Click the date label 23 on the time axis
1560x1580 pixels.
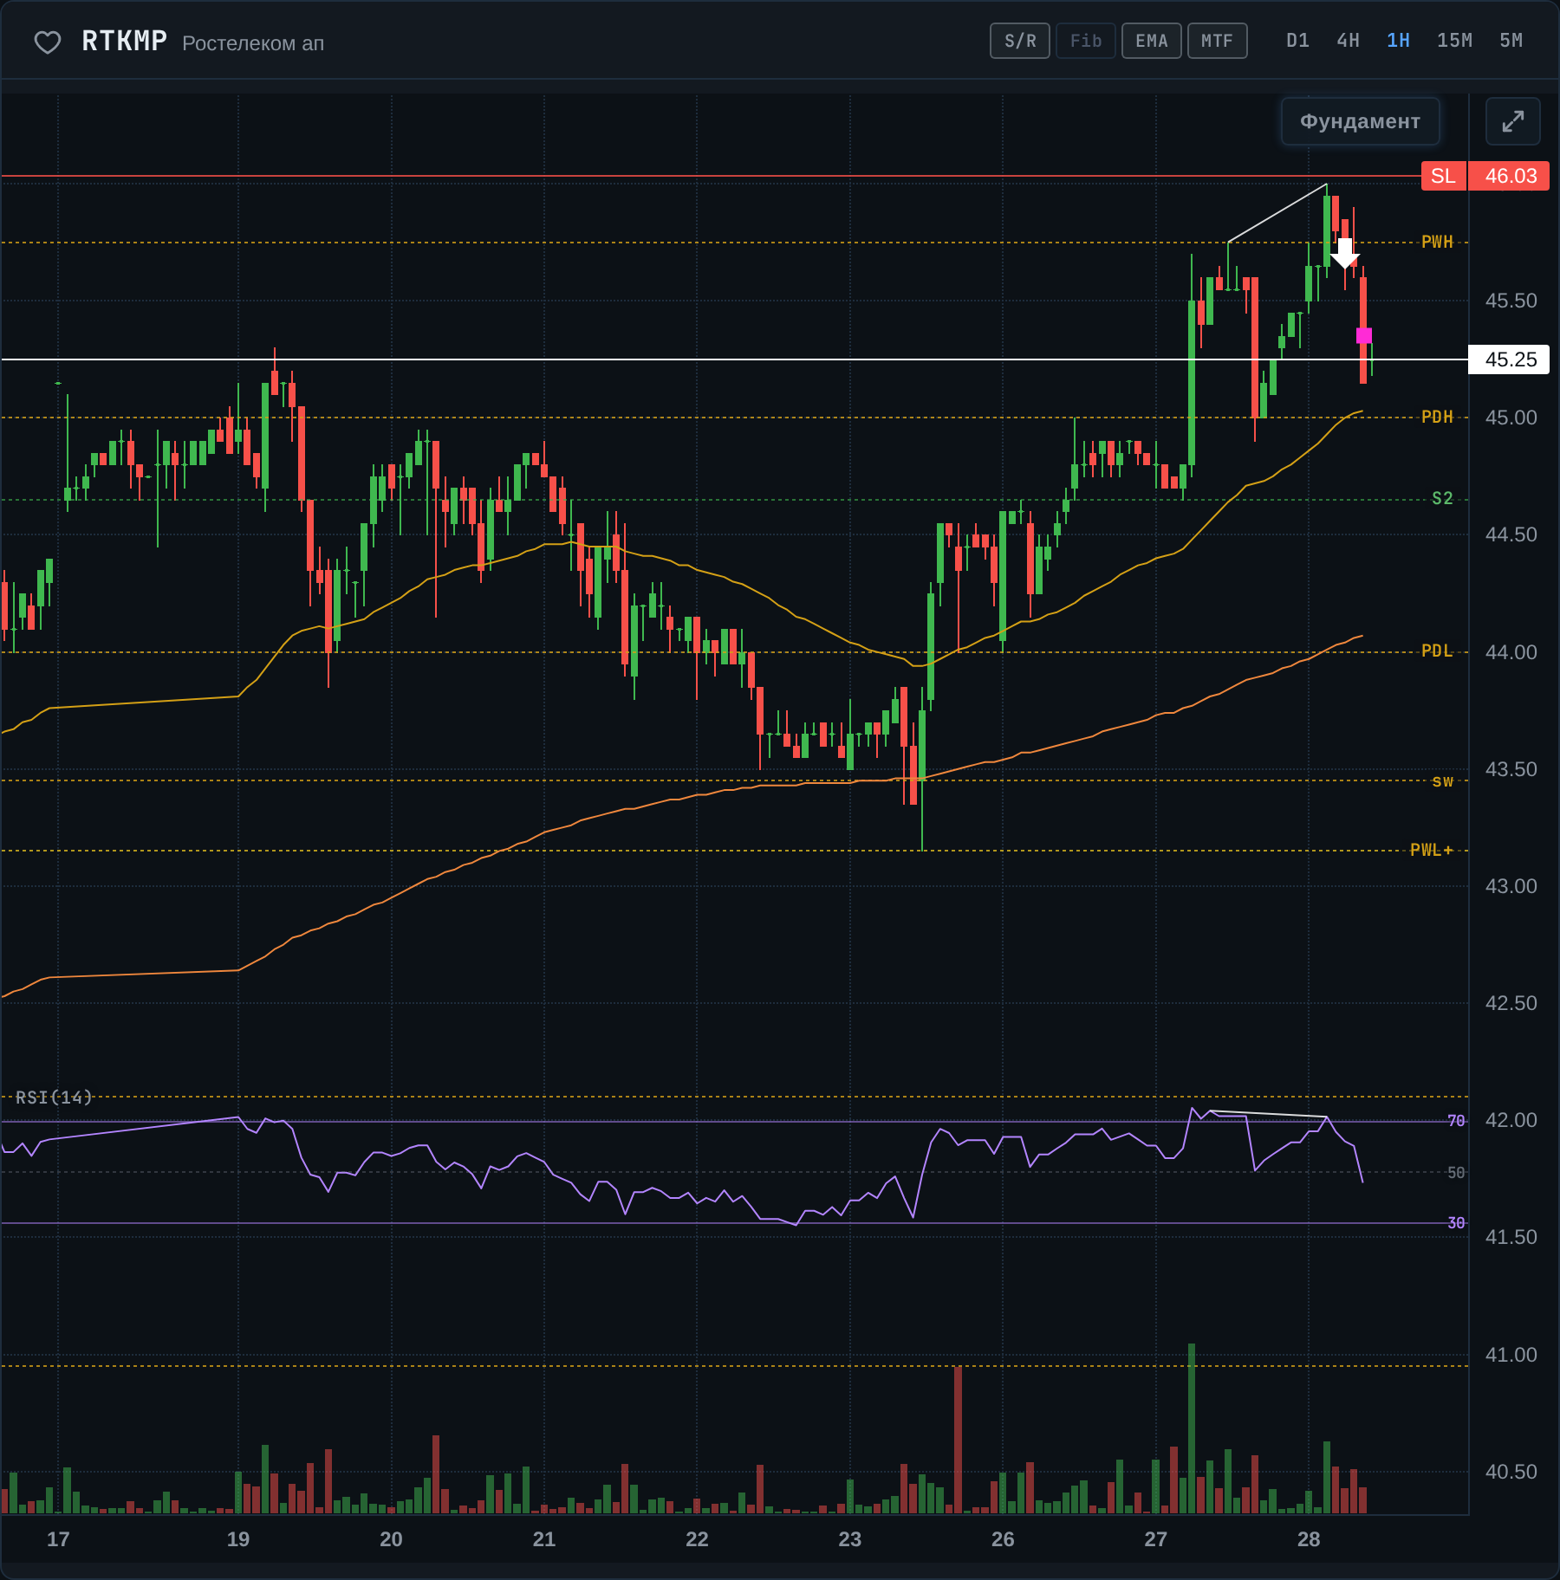(x=849, y=1539)
